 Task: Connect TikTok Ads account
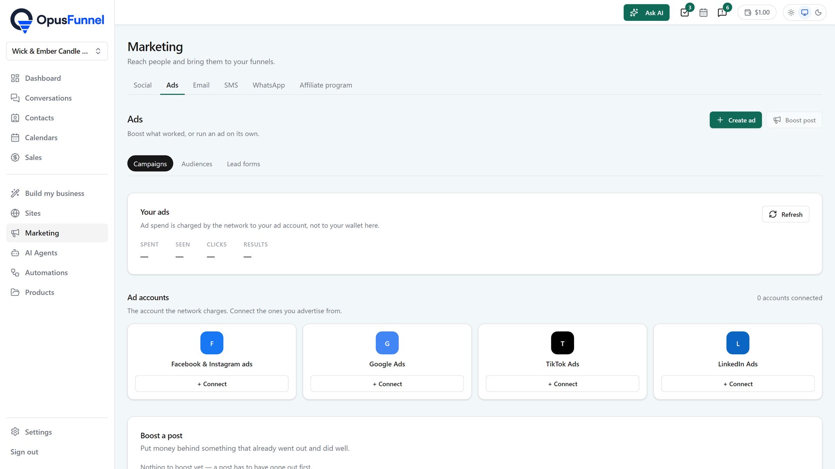click(562, 384)
